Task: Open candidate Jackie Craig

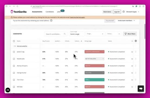Action: [x=21, y=52]
